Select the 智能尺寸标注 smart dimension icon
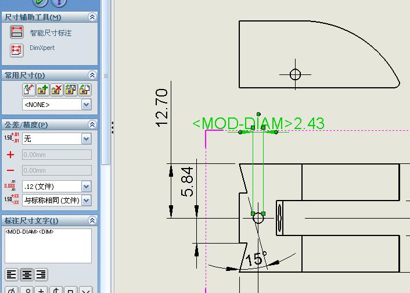410x293 pixels. pos(17,32)
